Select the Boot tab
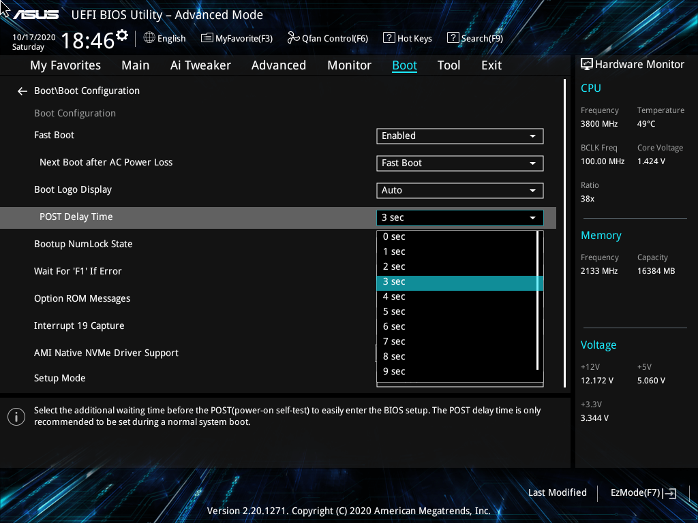The image size is (698, 523). click(405, 65)
